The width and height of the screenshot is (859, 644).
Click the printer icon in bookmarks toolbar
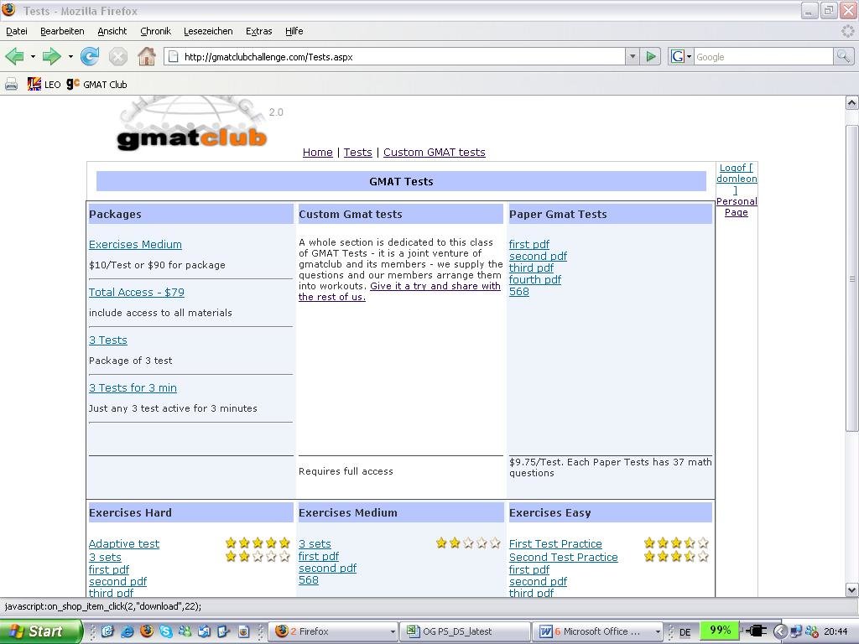(x=11, y=85)
